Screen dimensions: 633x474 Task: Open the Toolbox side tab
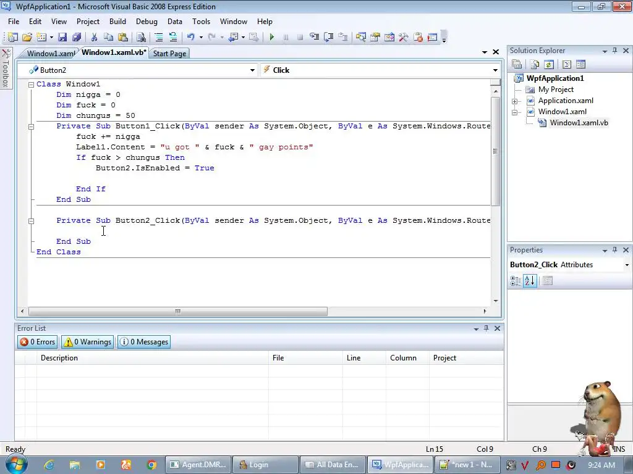pyautogui.click(x=6, y=68)
